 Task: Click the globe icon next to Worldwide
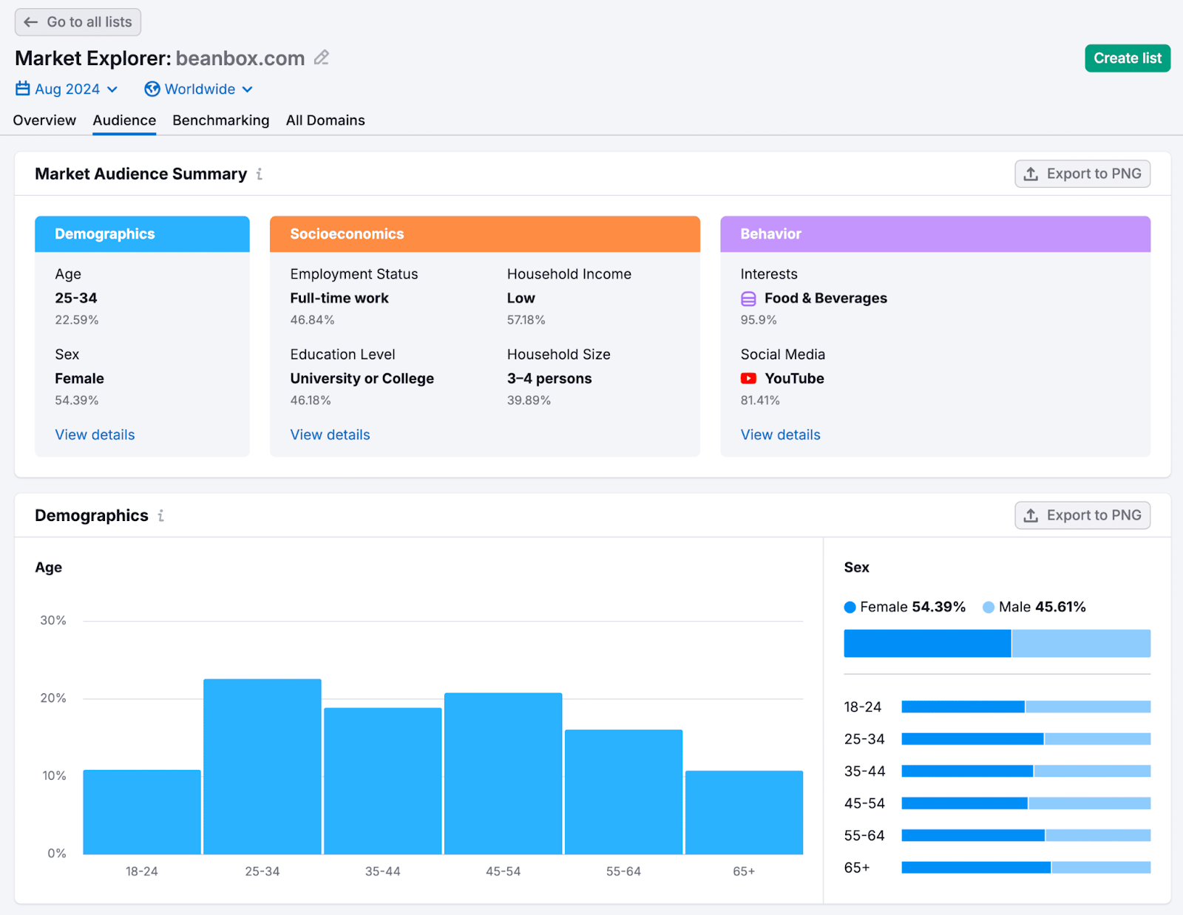pyautogui.click(x=152, y=89)
